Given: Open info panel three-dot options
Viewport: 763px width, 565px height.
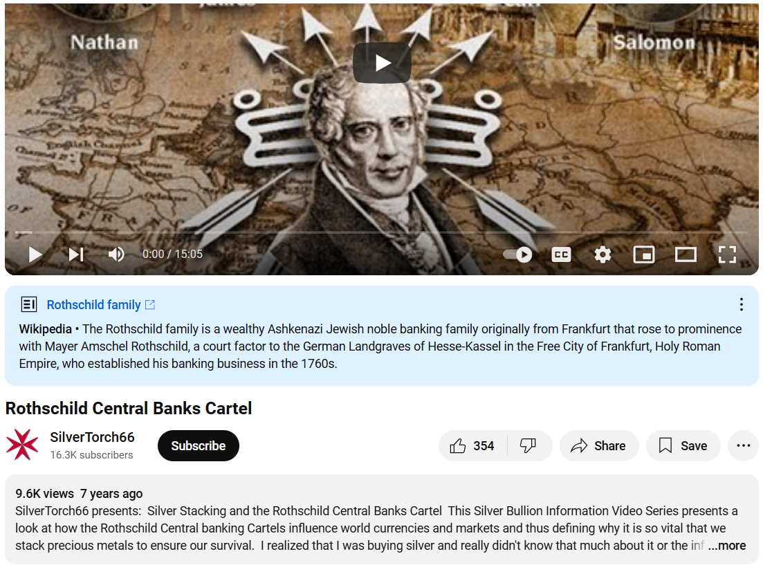Looking at the screenshot, I should coord(741,305).
